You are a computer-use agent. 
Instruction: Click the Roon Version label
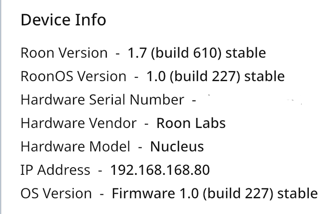pos(64,53)
